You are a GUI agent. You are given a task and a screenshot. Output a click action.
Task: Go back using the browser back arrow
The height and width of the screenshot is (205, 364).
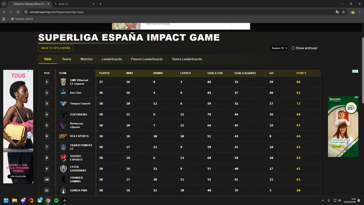(x=4, y=12)
